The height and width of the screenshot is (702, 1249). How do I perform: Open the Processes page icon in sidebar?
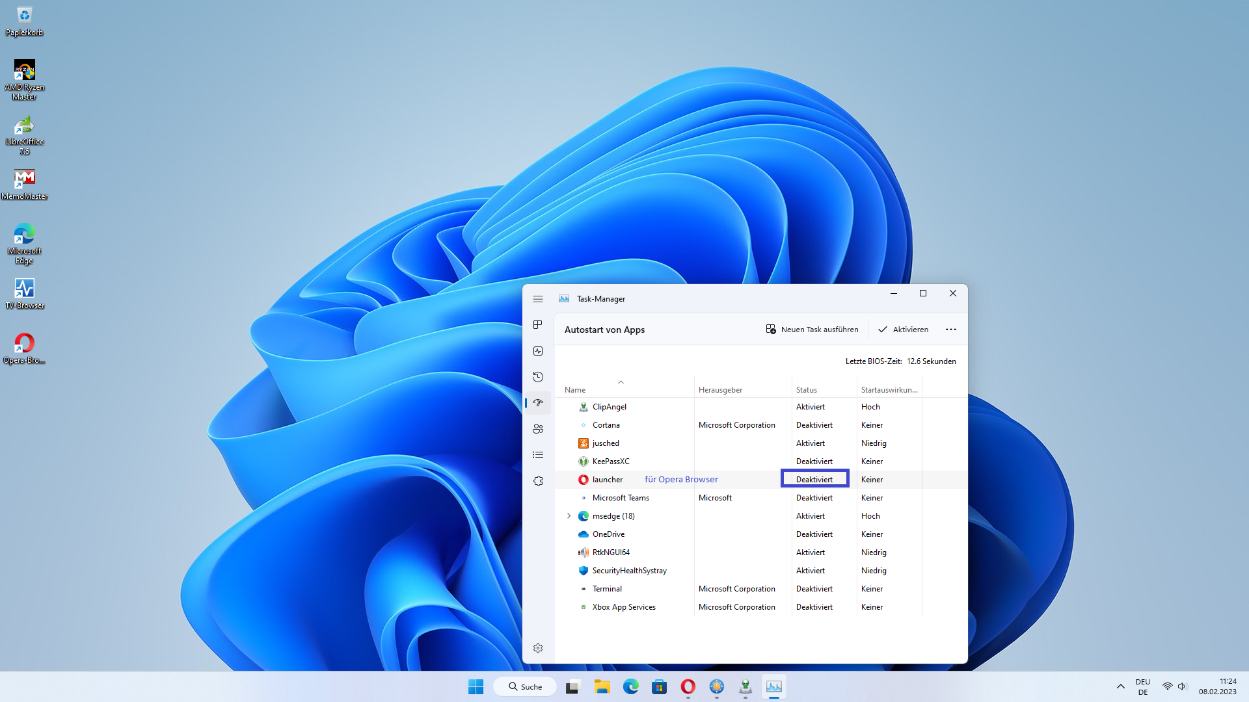pyautogui.click(x=538, y=325)
